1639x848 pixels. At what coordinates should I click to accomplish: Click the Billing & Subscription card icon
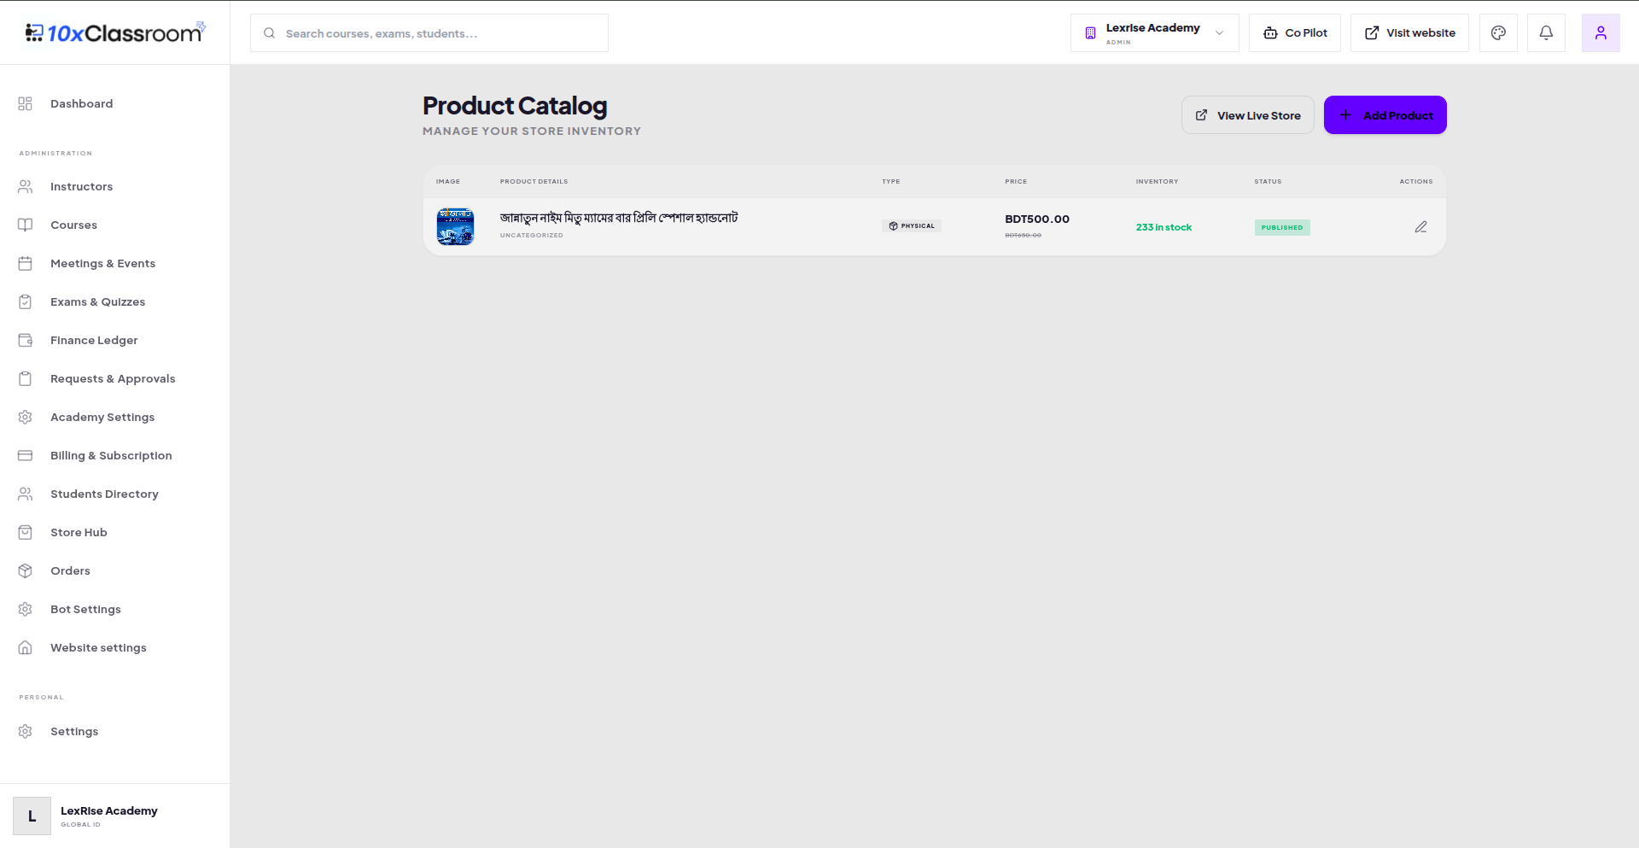pos(26,455)
